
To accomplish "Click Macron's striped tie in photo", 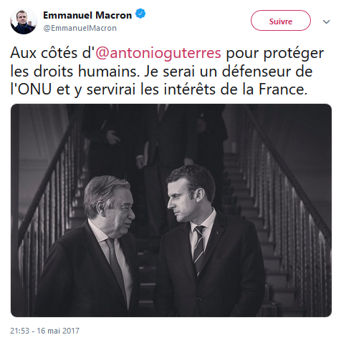I will tap(199, 249).
